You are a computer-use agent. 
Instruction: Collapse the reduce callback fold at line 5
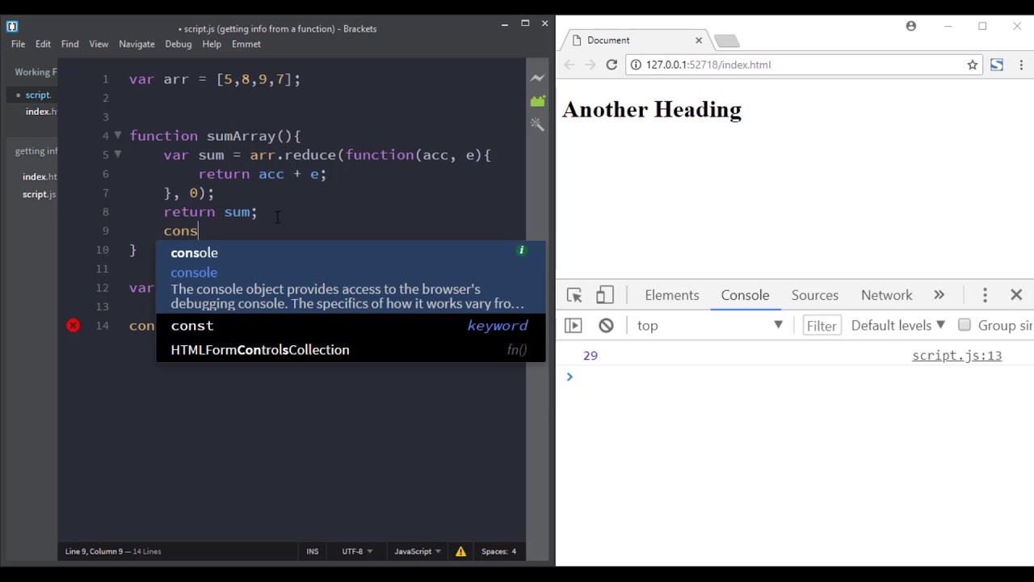[118, 154]
